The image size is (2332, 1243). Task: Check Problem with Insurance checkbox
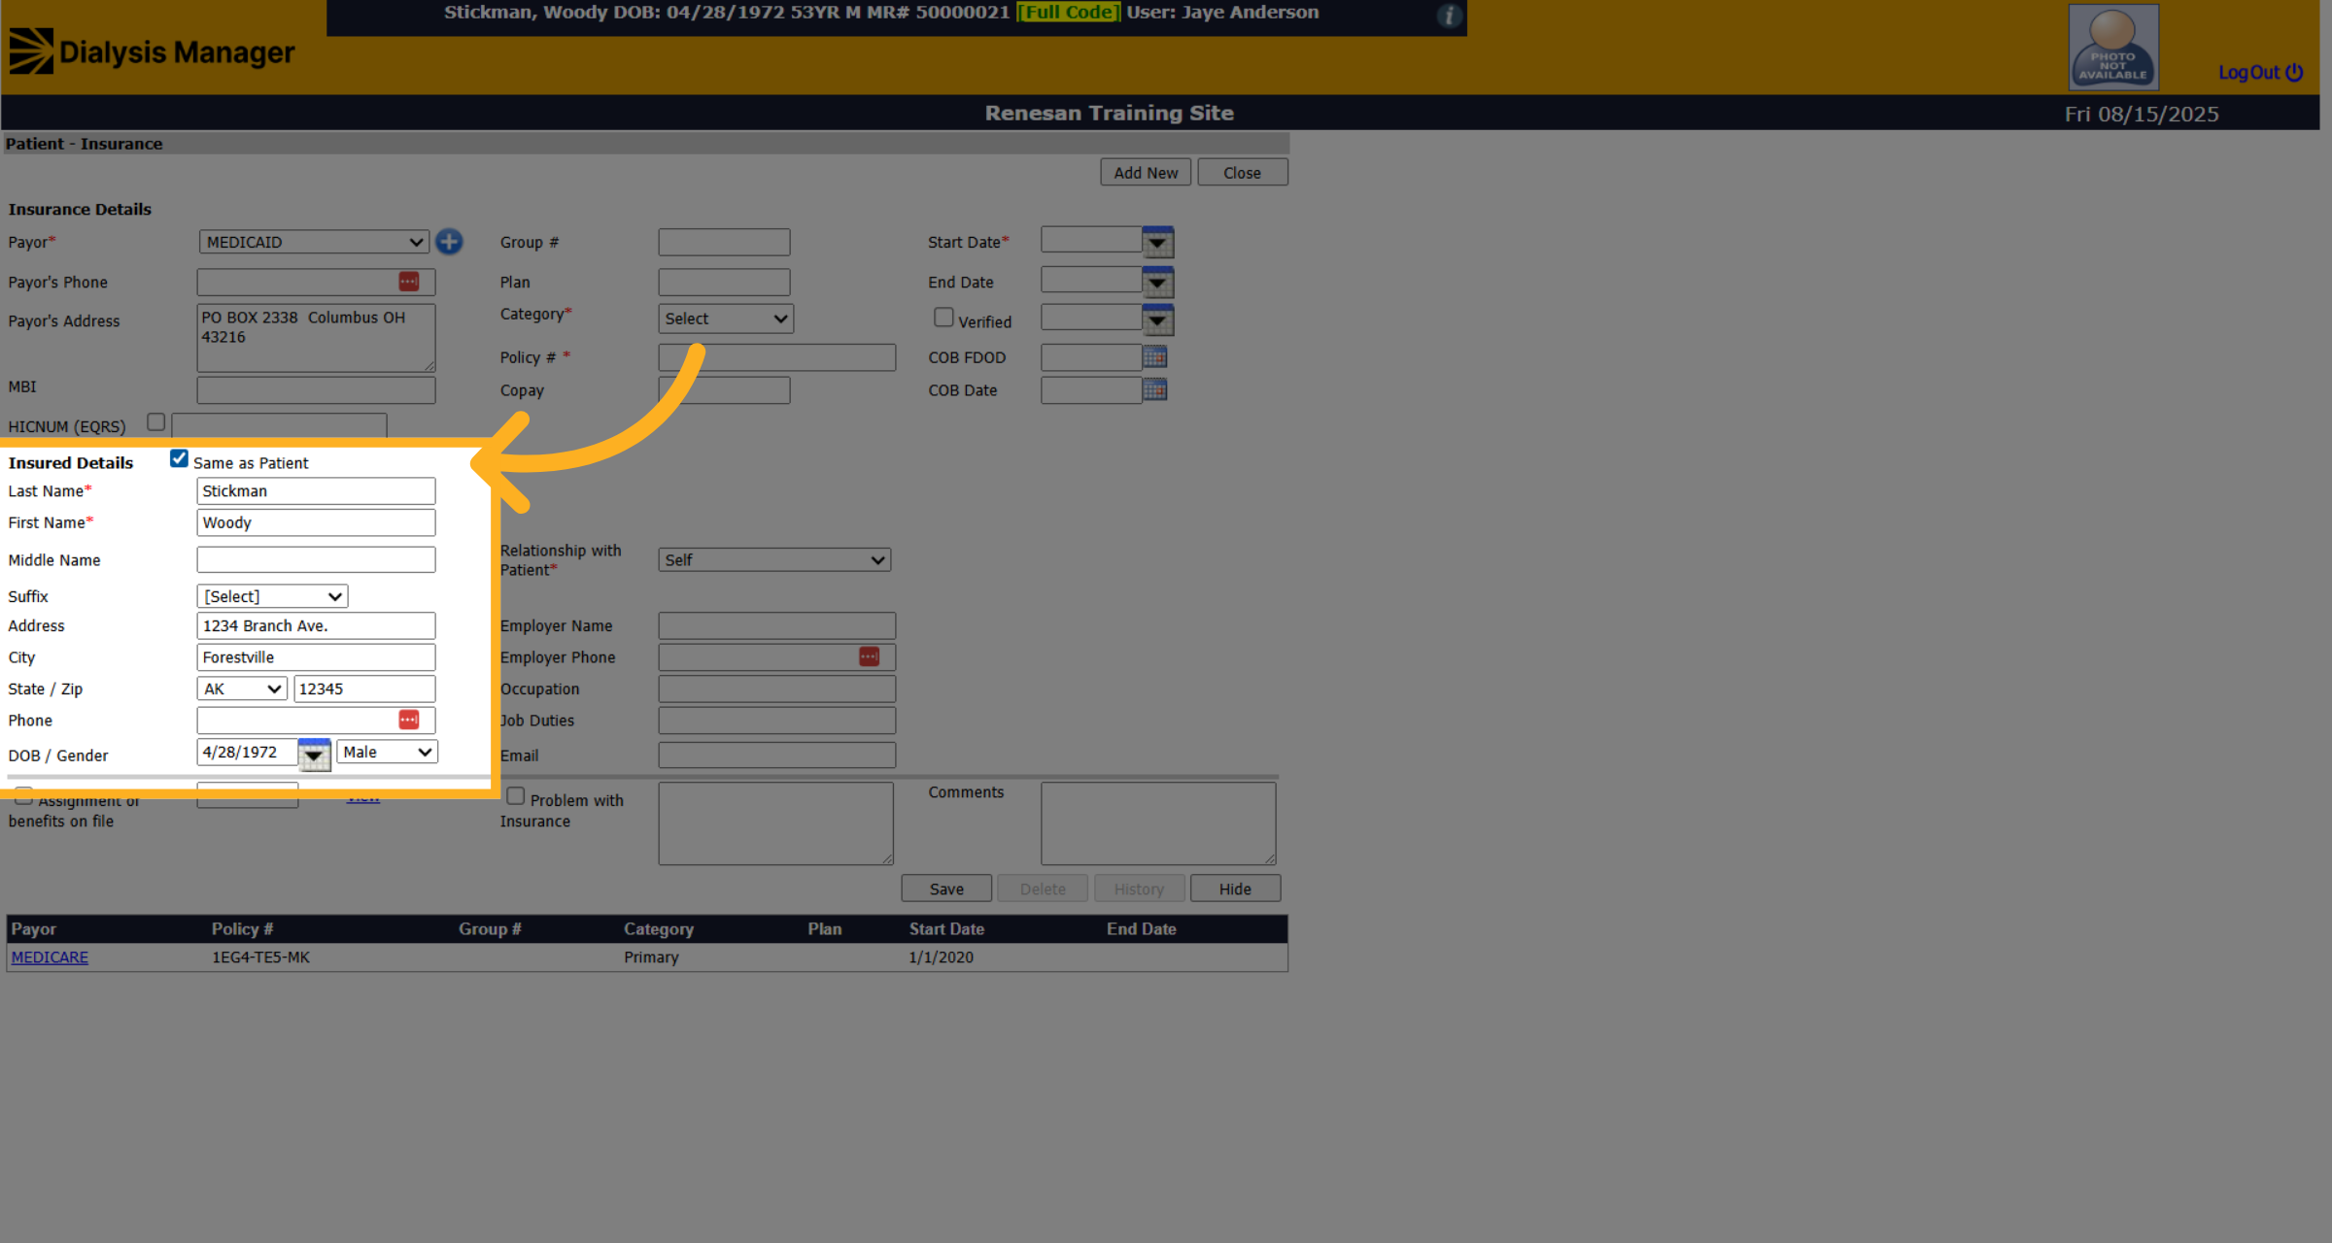516,796
